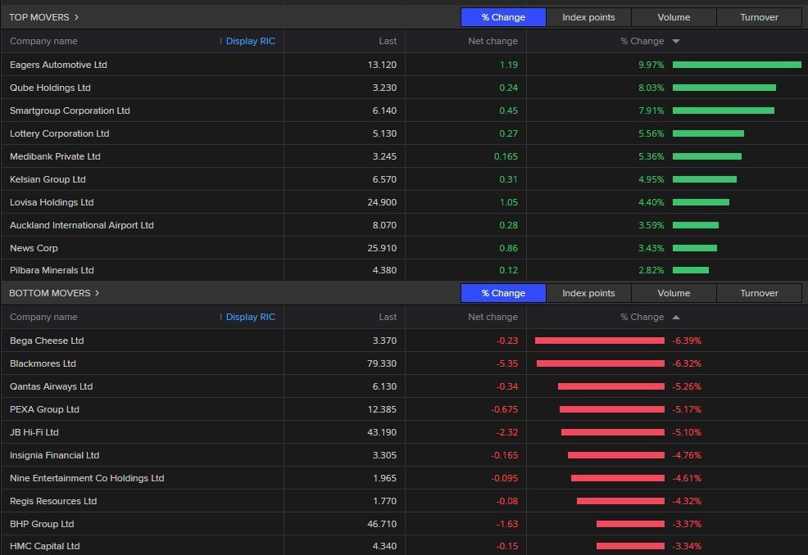Viewport: 808px width, 555px height.
Task: Click last price 46.710 for BHP
Action: [x=382, y=524]
